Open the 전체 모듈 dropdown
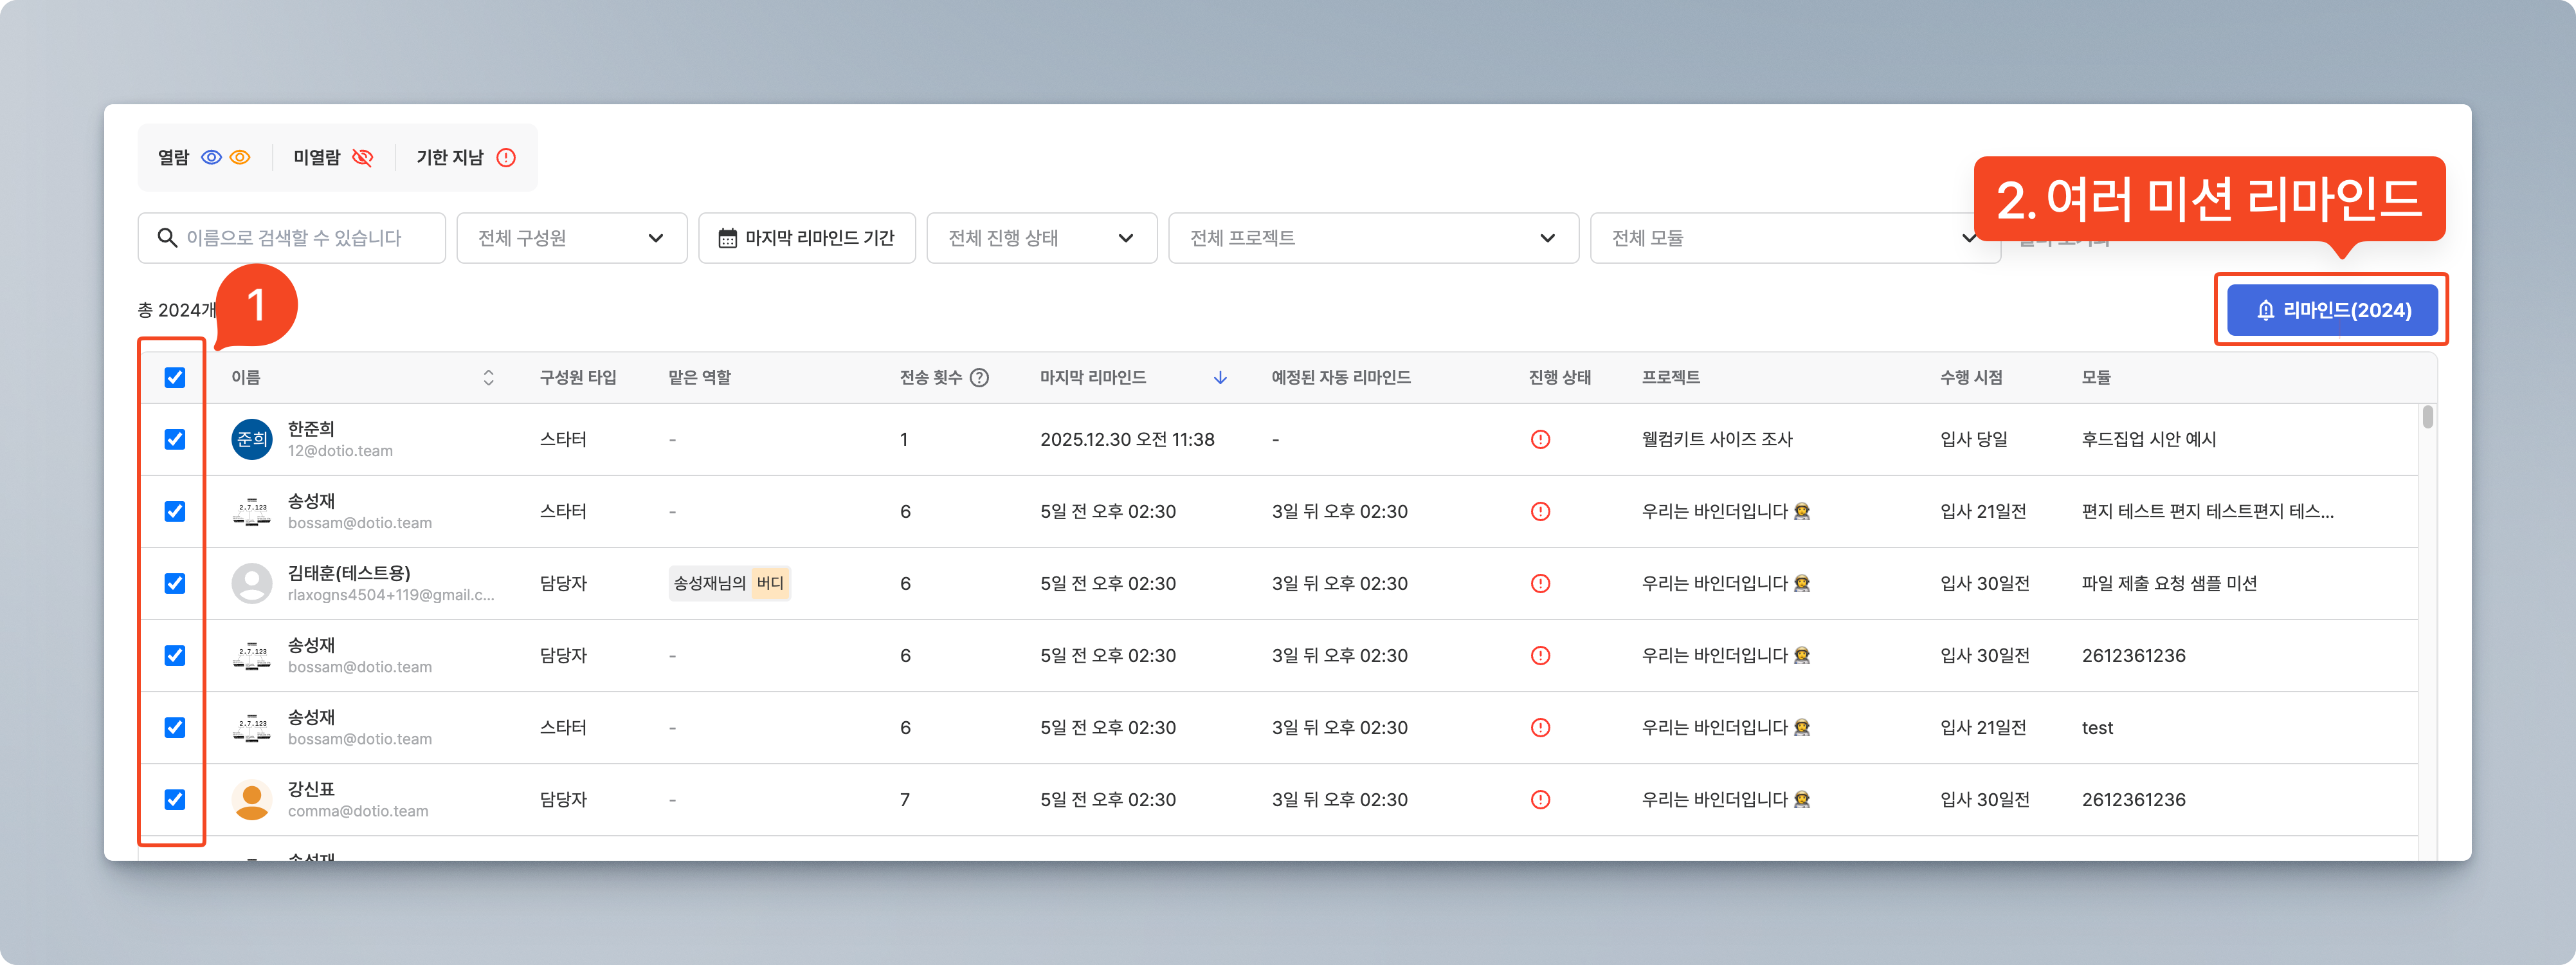Image resolution: width=2576 pixels, height=965 pixels. click(x=1780, y=238)
